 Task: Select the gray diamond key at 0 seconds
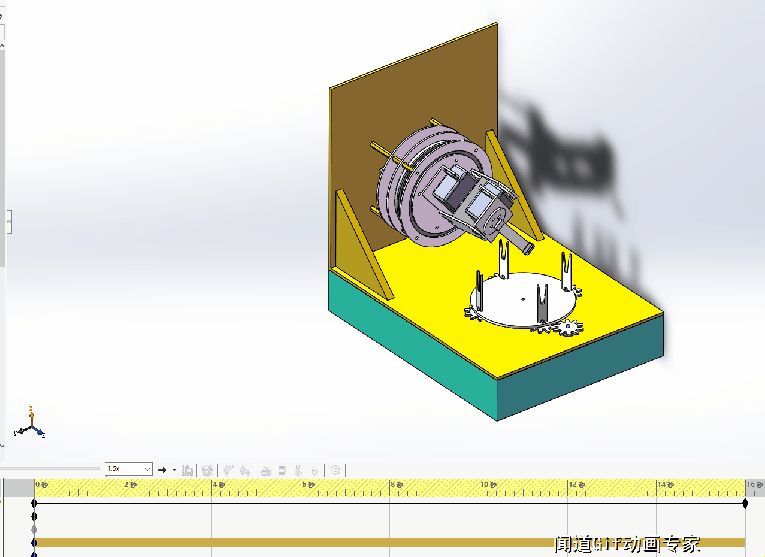[34, 529]
